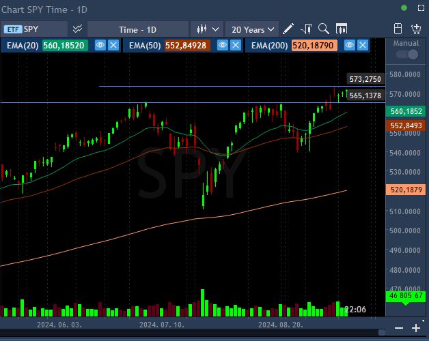Zoom in chart with plus button
The height and width of the screenshot is (341, 429).
coord(416,328)
